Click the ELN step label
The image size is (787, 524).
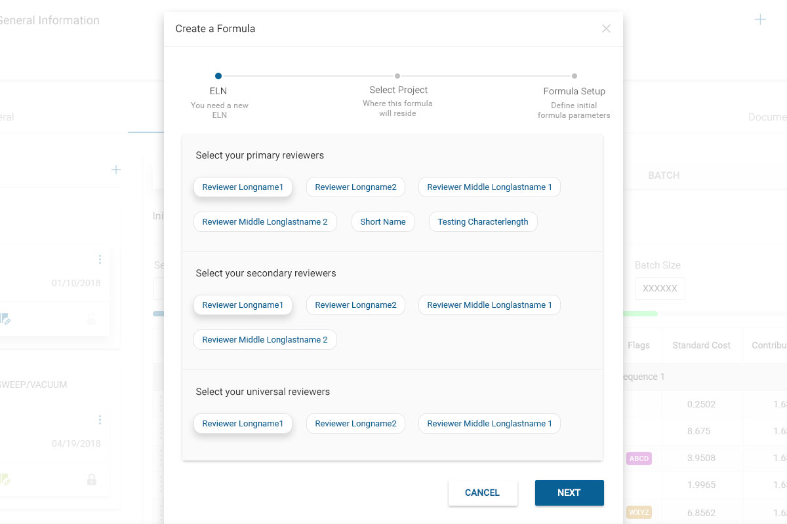coord(218,91)
